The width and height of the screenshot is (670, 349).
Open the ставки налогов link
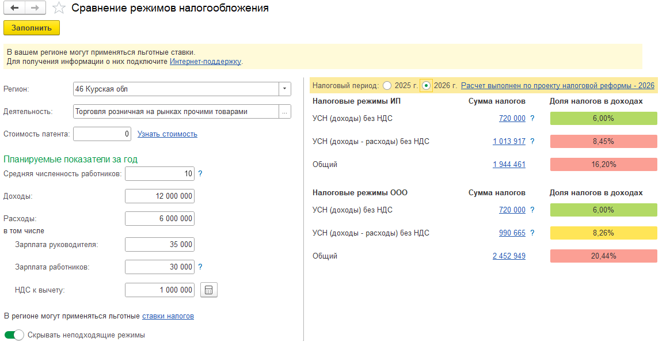(167, 316)
